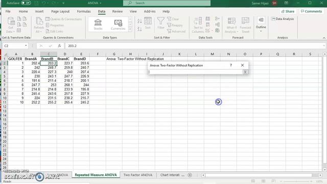Image resolution: width=327 pixels, height=184 pixels.
Task: Click the Relationships icon
Action: tap(217, 25)
